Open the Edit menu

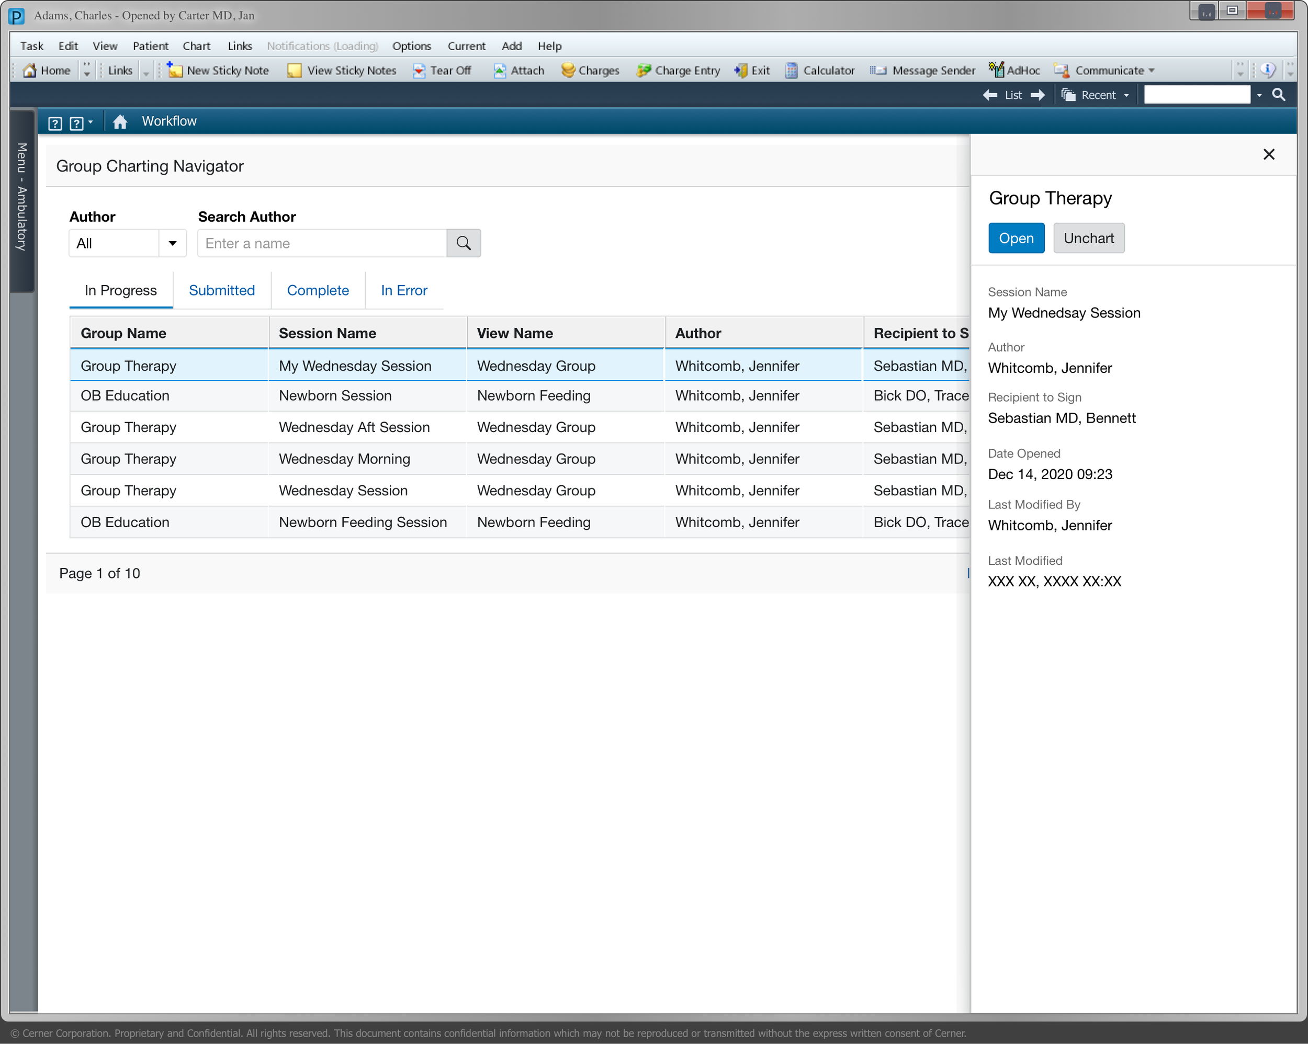coord(68,46)
